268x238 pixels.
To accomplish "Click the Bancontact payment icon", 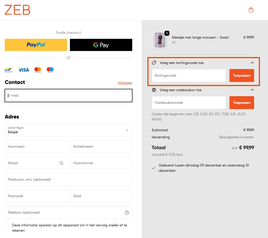I will tap(9, 70).
